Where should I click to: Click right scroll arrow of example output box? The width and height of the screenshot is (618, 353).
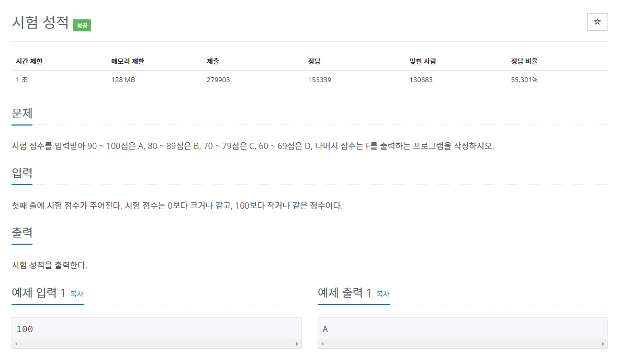click(x=603, y=344)
